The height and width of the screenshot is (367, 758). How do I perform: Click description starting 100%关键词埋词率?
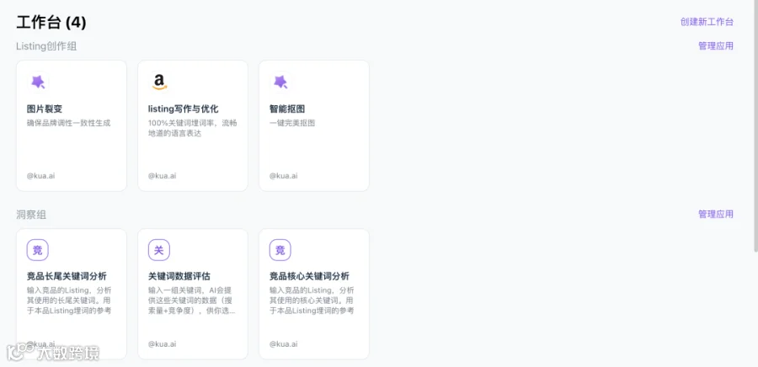(193, 128)
